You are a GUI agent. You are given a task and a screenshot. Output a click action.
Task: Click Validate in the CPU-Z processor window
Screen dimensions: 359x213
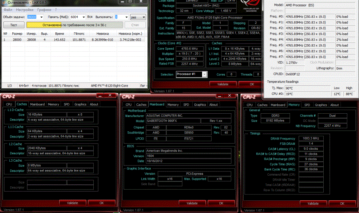tap(223, 84)
